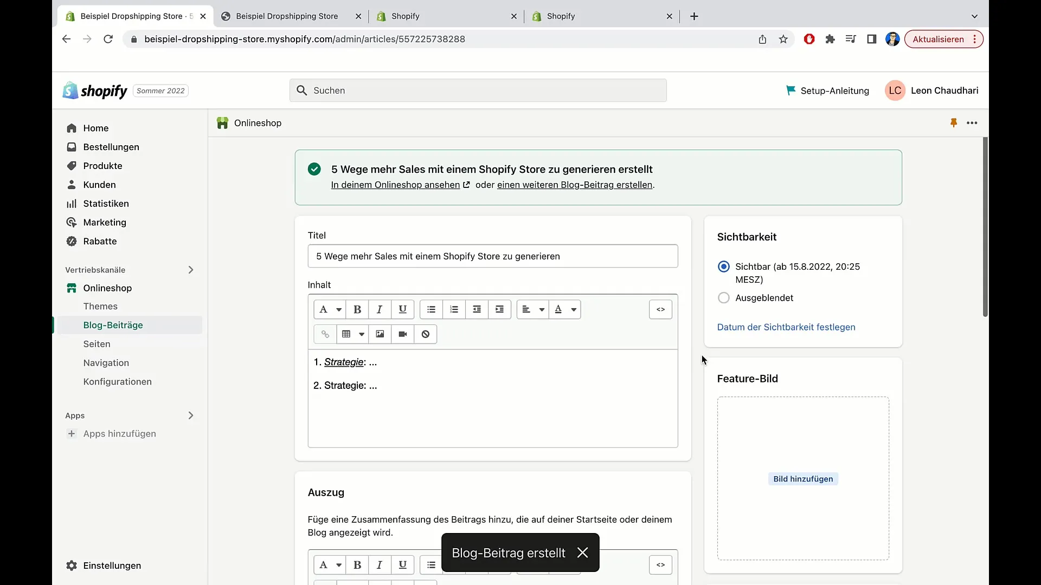This screenshot has width=1041, height=585.
Task: Click the Underline formatting icon
Action: pos(402,309)
